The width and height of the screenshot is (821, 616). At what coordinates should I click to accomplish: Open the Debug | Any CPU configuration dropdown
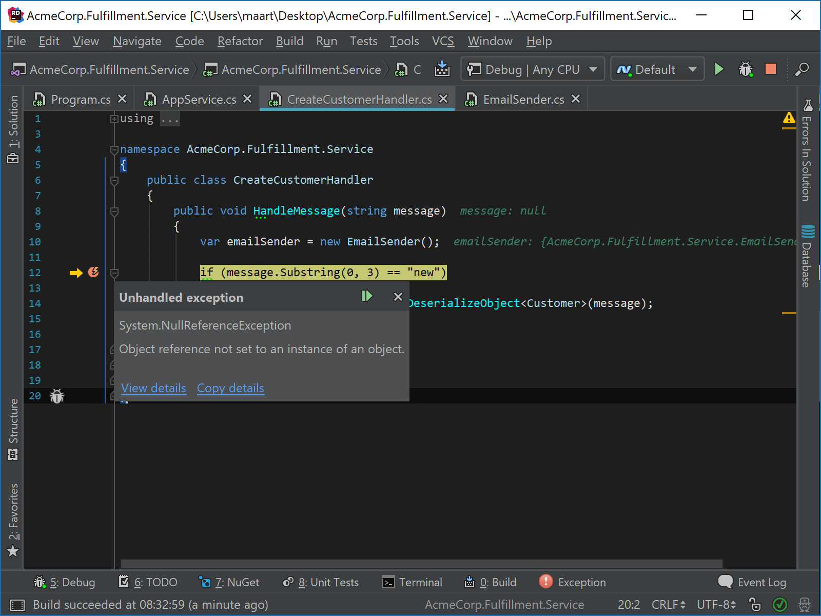(x=533, y=69)
